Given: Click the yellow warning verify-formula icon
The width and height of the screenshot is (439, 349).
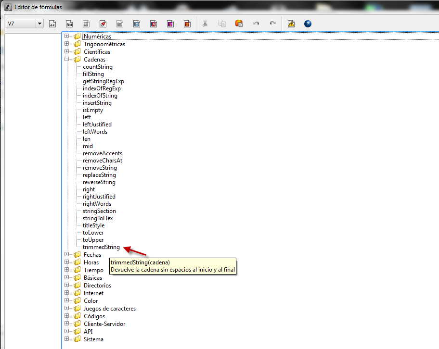Looking at the screenshot, I should pos(291,24).
